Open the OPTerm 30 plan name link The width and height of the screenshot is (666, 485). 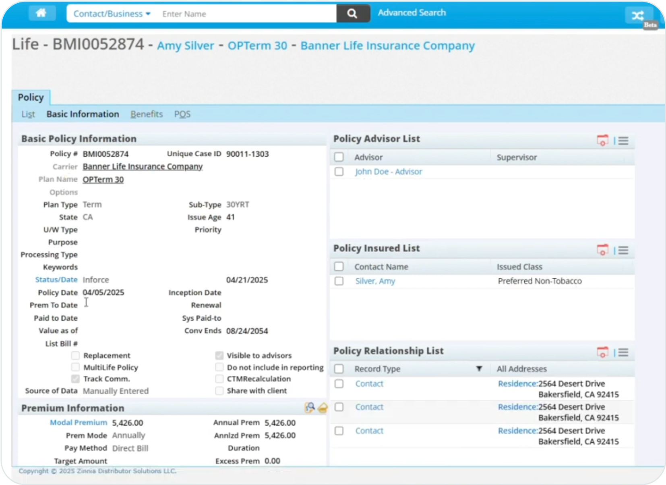[103, 179]
